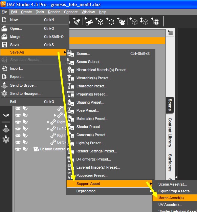The width and height of the screenshot is (197, 212).
Task: Click the DAZ Studio logo in title bar
Action: point(3,4)
